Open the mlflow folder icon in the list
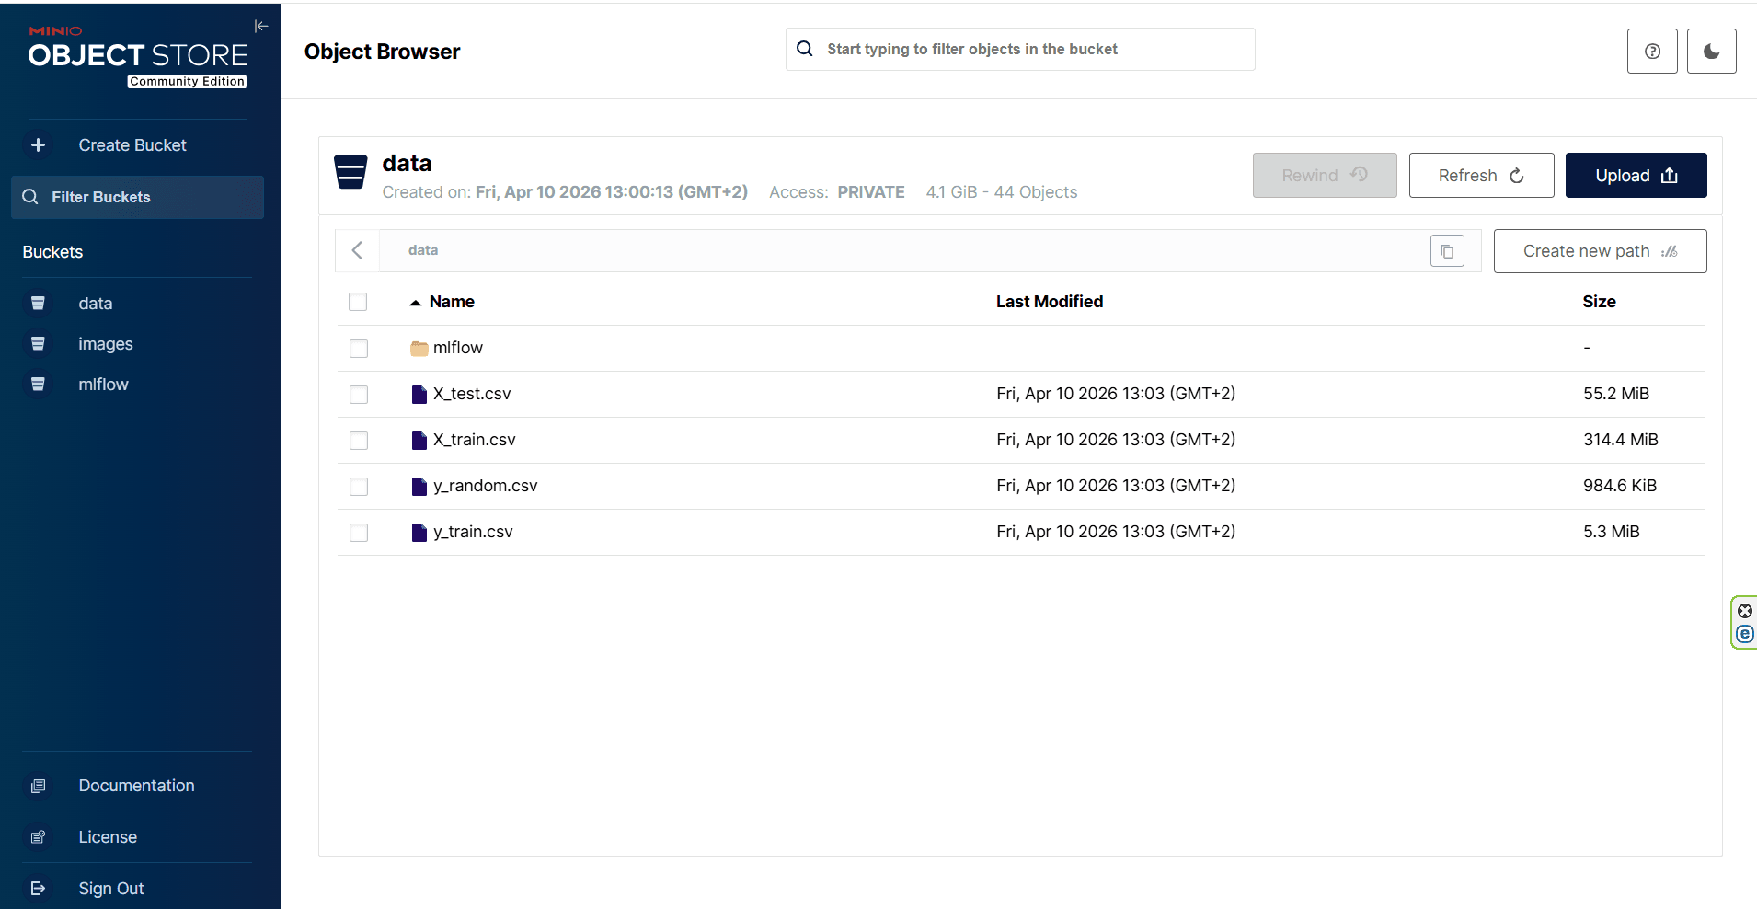The image size is (1757, 909). coord(419,349)
